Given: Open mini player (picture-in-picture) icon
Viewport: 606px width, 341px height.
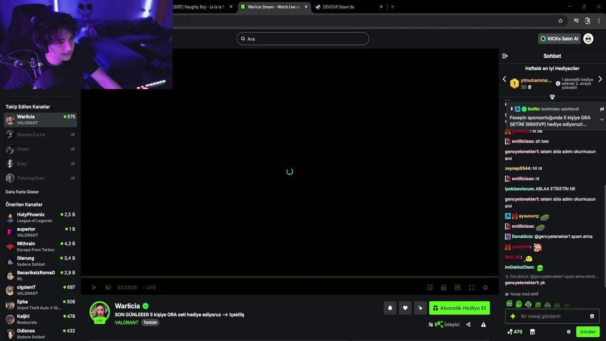Looking at the screenshot, I should point(430,287).
